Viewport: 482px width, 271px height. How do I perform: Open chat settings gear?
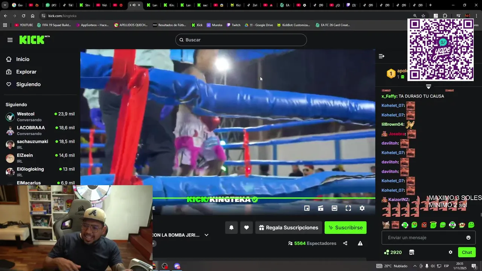pyautogui.click(x=450, y=252)
